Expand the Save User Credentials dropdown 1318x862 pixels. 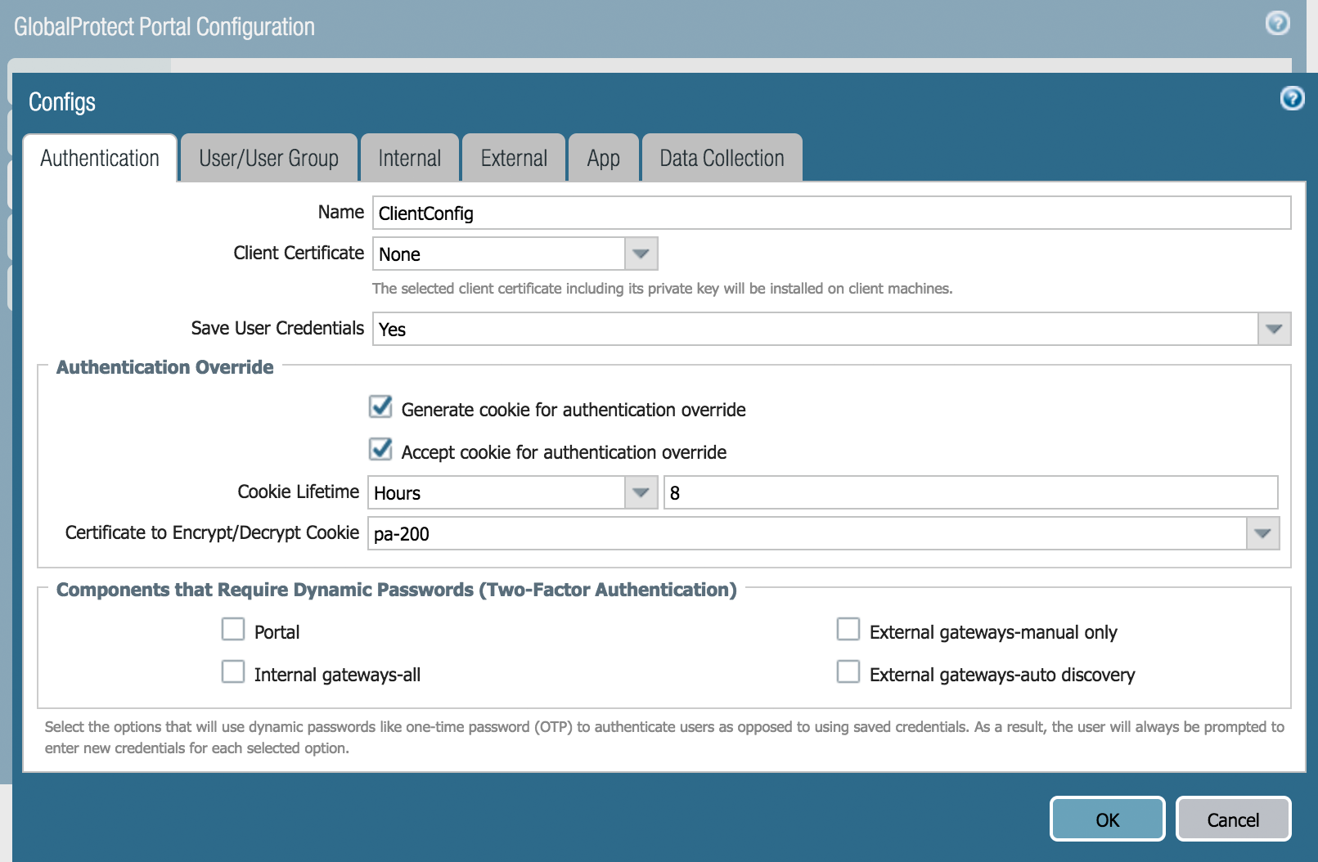coord(1274,329)
